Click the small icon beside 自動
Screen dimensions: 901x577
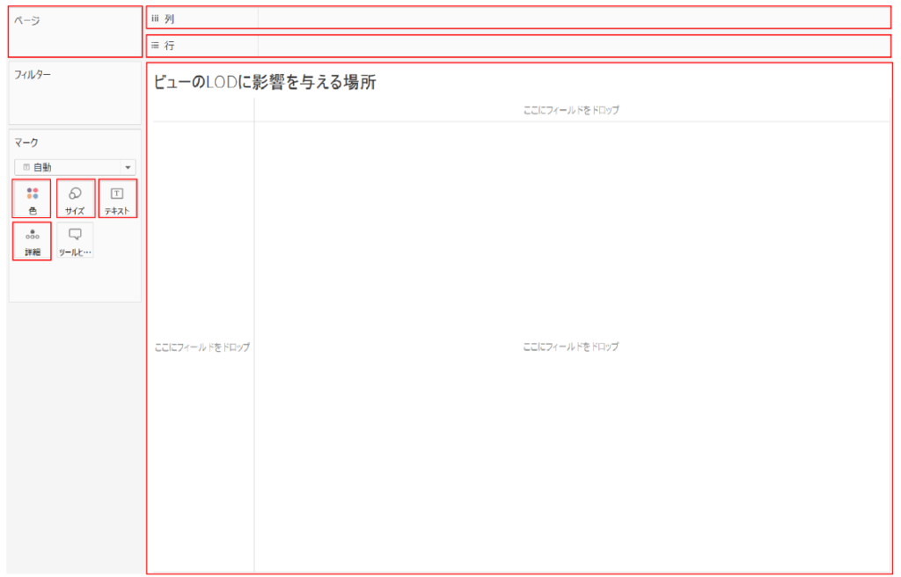26,167
